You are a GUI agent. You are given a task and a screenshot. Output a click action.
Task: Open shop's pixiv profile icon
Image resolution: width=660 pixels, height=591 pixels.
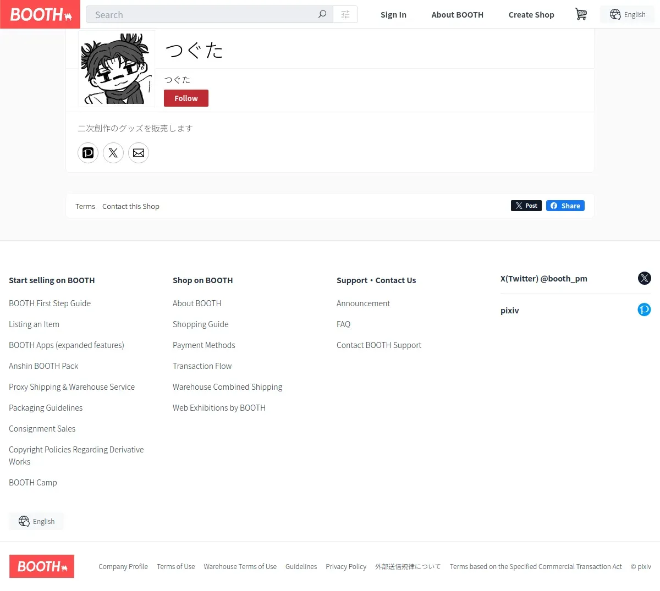coord(88,153)
